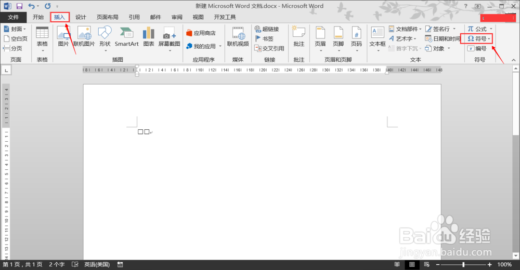This screenshot has width=520, height=270.
Task: Insert an equation (公式)
Action: 480,29
